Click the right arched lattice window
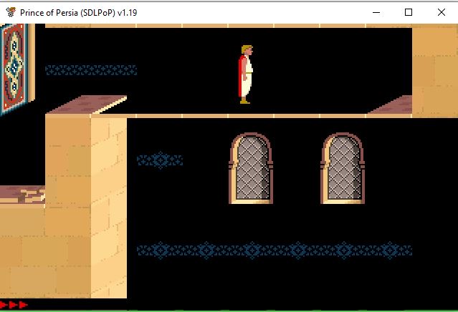This screenshot has width=458, height=312. pos(343,169)
